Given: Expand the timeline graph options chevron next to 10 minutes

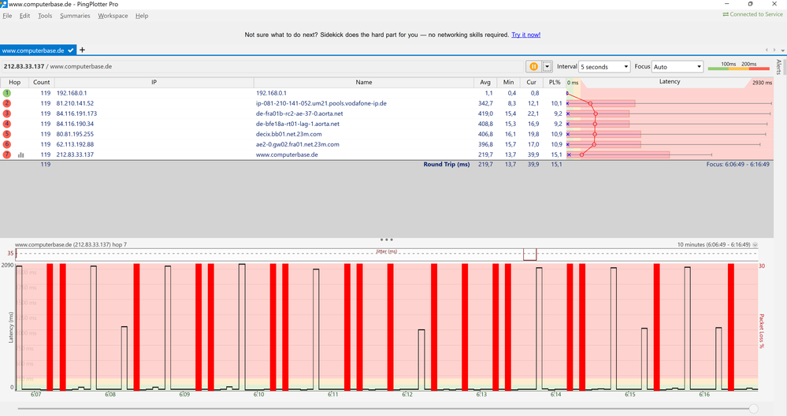Looking at the screenshot, I should (755, 245).
